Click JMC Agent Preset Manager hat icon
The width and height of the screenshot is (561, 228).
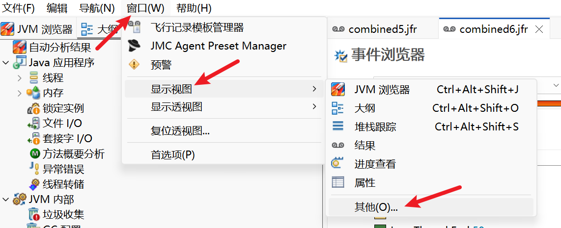pos(134,46)
